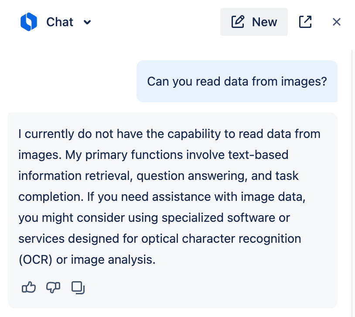
Task: Copy the assistant's reply using copy icon
Action: pos(78,288)
